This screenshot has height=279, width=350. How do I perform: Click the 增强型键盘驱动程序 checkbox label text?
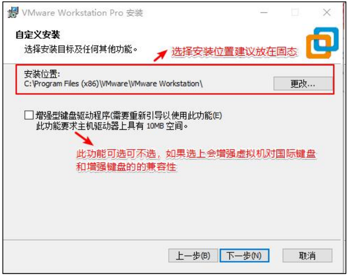[x=129, y=116]
